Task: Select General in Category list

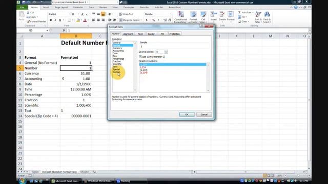Action: point(116,43)
